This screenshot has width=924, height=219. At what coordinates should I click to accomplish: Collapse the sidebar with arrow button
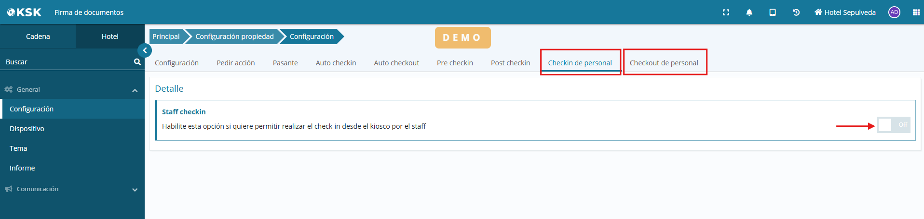pos(145,50)
